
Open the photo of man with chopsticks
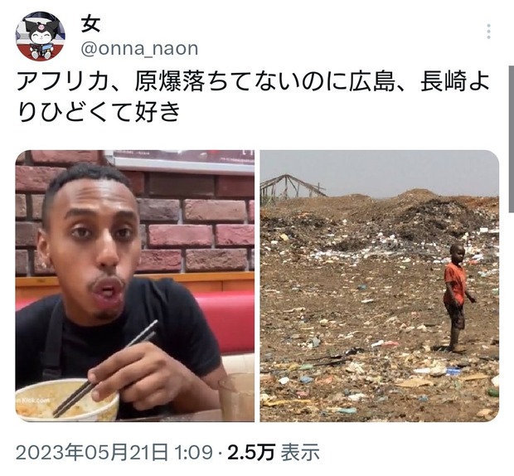[x=135, y=286]
